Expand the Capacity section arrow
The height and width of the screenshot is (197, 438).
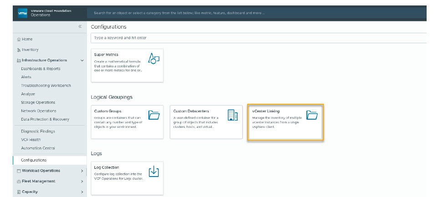point(82,192)
